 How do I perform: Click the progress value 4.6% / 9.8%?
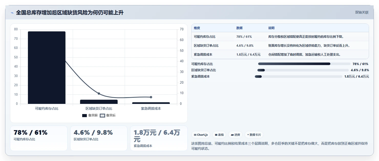coord(360,70)
